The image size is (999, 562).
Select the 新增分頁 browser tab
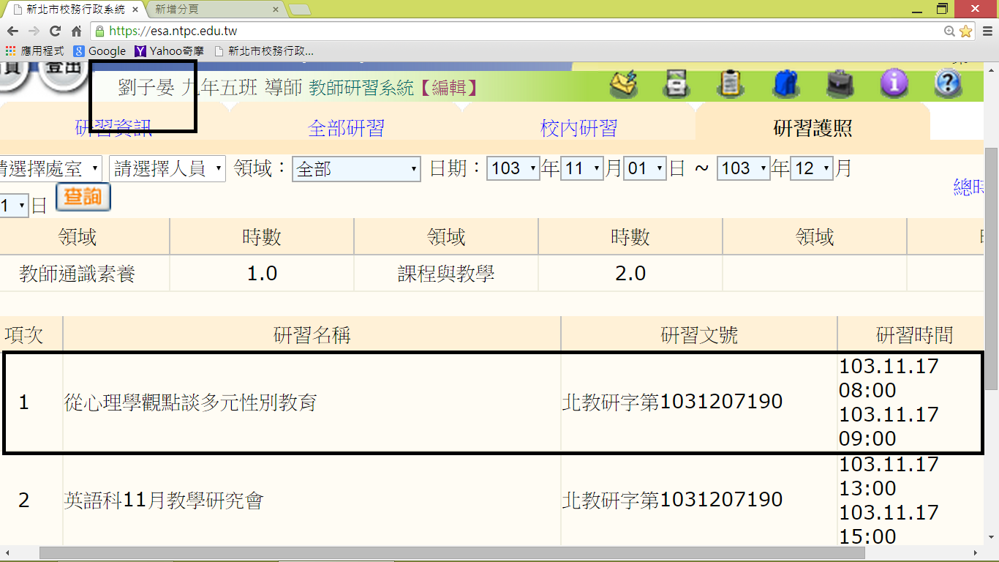212,10
